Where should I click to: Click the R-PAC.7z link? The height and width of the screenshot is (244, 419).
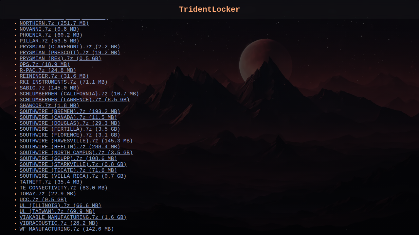(48, 71)
